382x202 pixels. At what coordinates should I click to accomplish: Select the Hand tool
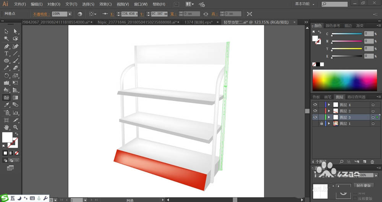click(x=6, y=127)
